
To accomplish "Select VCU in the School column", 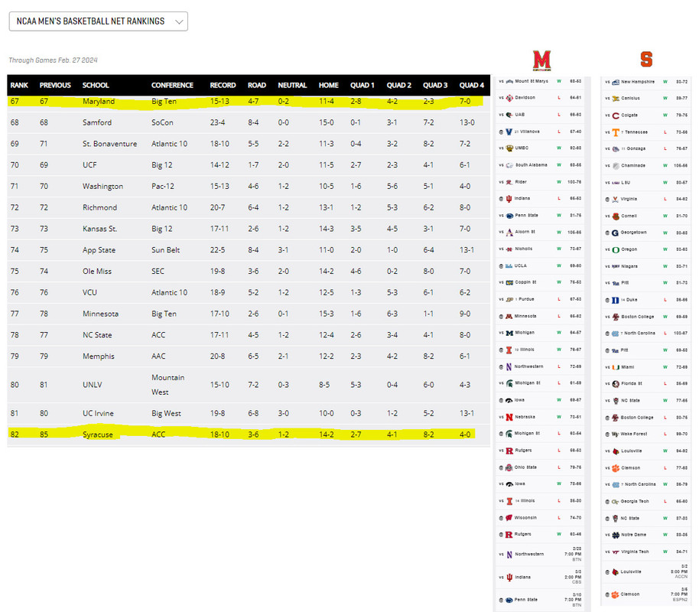I will pyautogui.click(x=89, y=293).
